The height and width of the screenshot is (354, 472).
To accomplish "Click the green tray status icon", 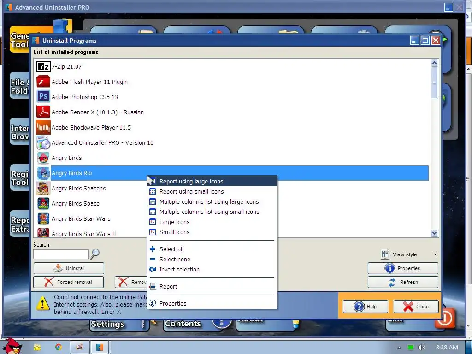I will click(x=410, y=348).
